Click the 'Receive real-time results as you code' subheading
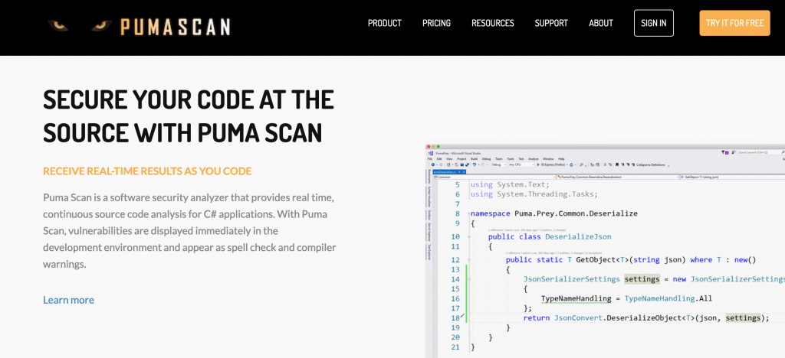 pyautogui.click(x=147, y=171)
